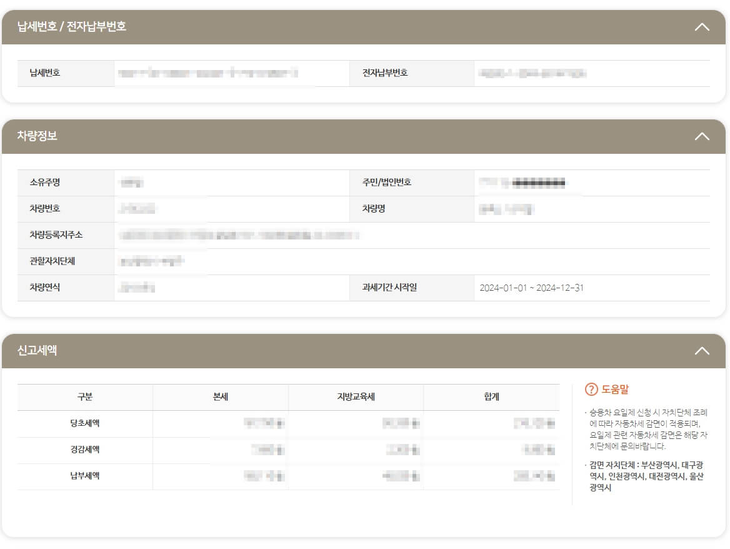Click the 납세번호 / 전자납부번호 header title

pos(72,26)
